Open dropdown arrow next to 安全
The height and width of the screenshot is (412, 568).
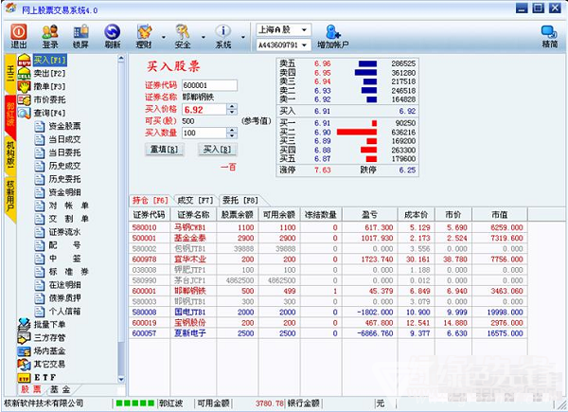tap(204, 37)
